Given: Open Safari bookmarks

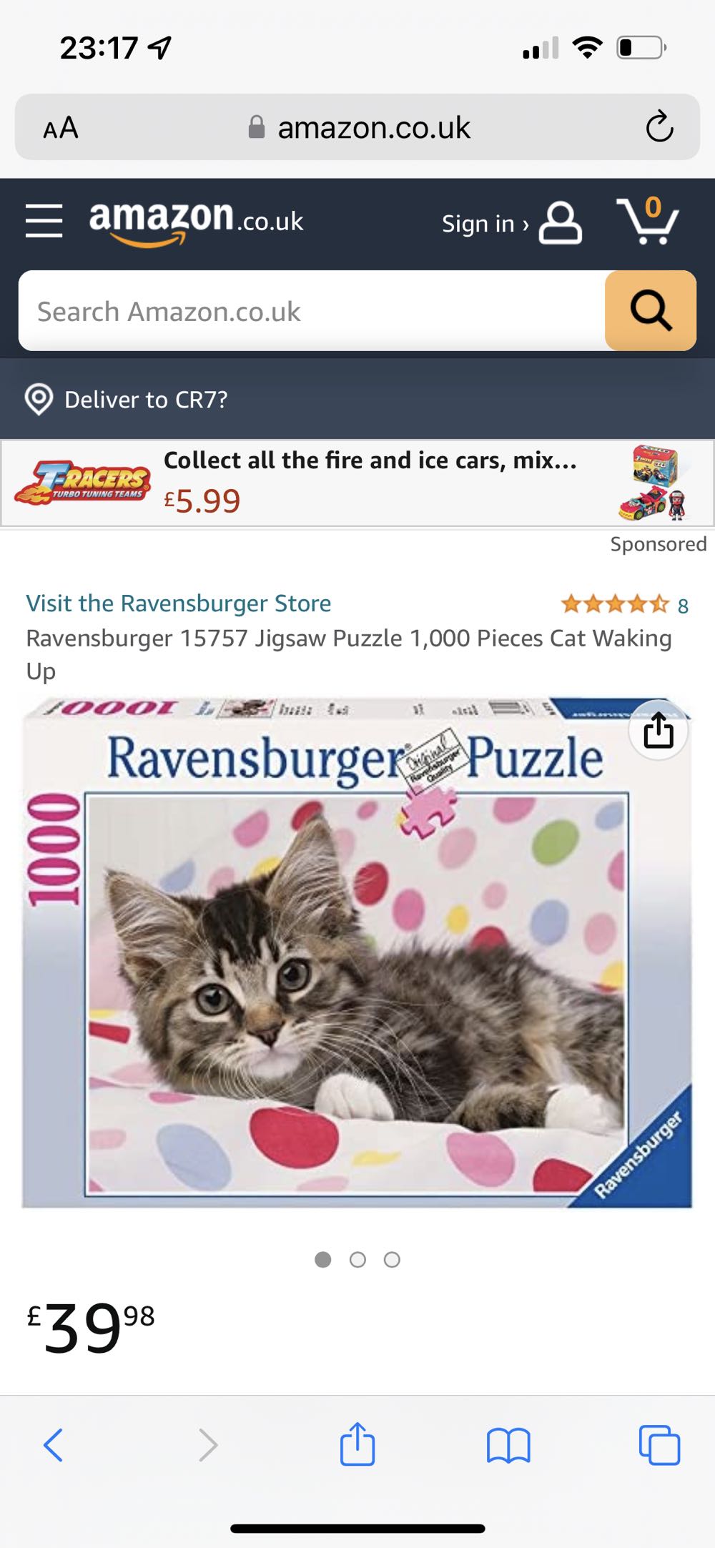Looking at the screenshot, I should click(x=508, y=1445).
